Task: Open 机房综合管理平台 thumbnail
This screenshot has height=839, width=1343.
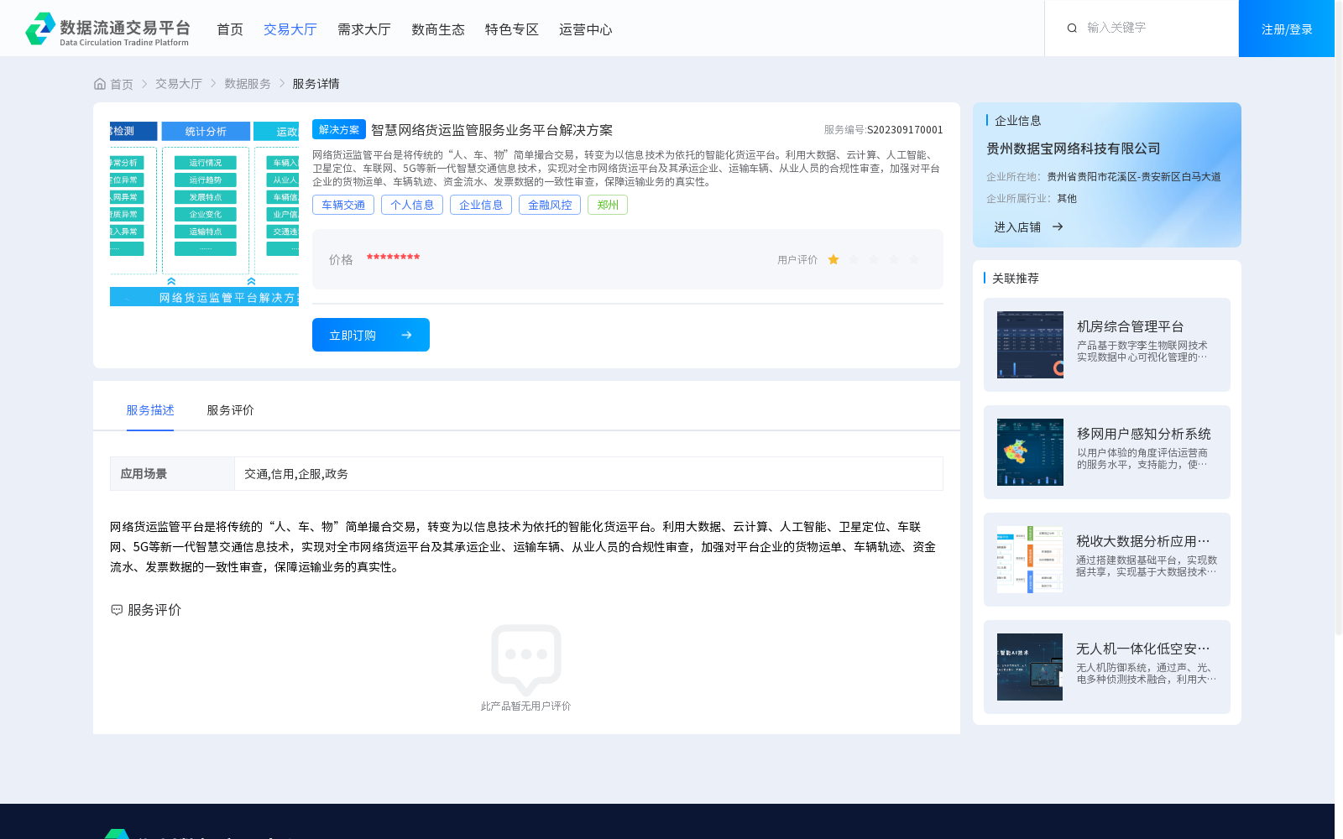Action: (1030, 345)
